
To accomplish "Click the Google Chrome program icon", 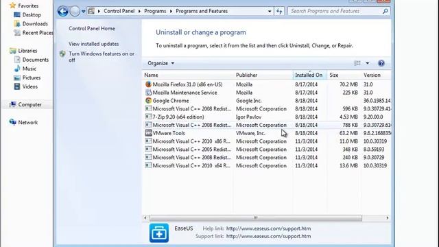I will point(148,101).
